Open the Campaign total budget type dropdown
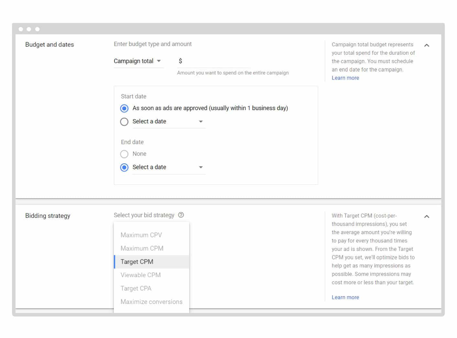Screen dimensions: 457x338 tap(137, 61)
